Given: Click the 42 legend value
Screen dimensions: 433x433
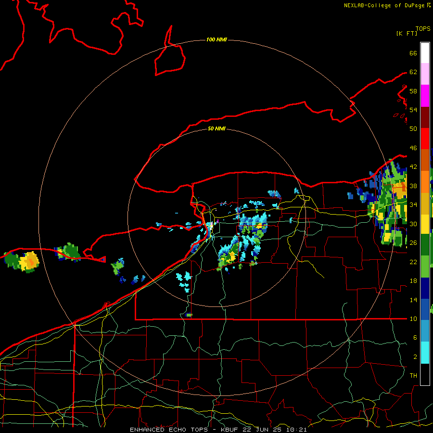Looking at the screenshot, I should 413,167.
